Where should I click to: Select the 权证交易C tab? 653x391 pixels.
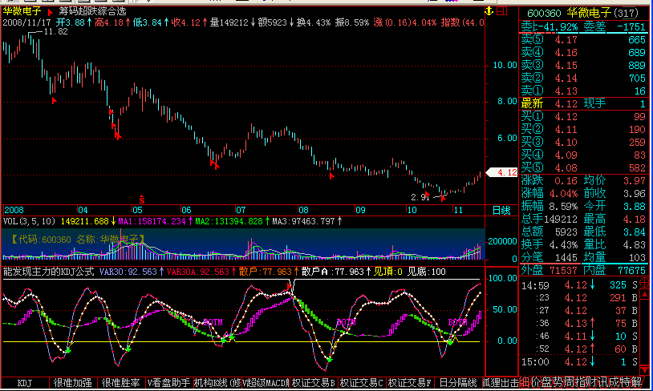click(x=362, y=383)
